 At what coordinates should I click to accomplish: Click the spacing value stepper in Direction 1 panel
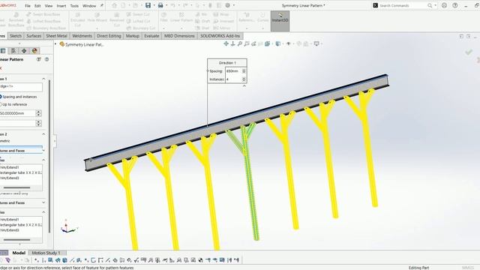click(x=38, y=113)
